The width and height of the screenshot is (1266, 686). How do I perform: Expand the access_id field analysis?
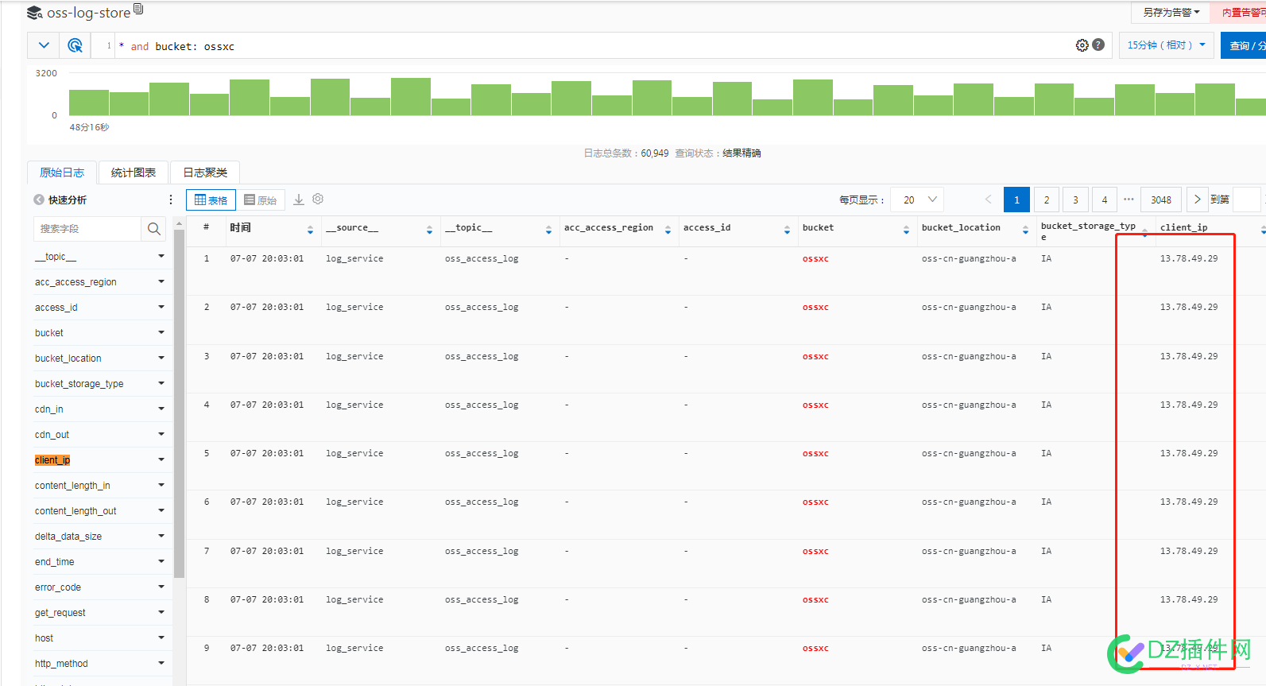[161, 307]
